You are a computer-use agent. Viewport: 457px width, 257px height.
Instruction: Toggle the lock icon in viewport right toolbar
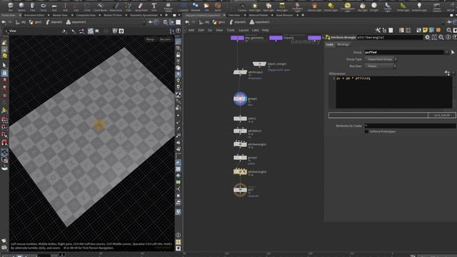point(178,55)
